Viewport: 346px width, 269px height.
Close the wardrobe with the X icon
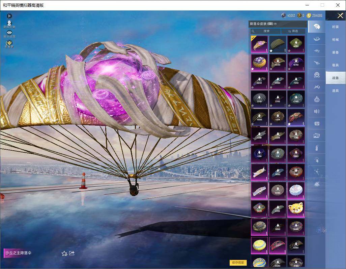(x=340, y=15)
